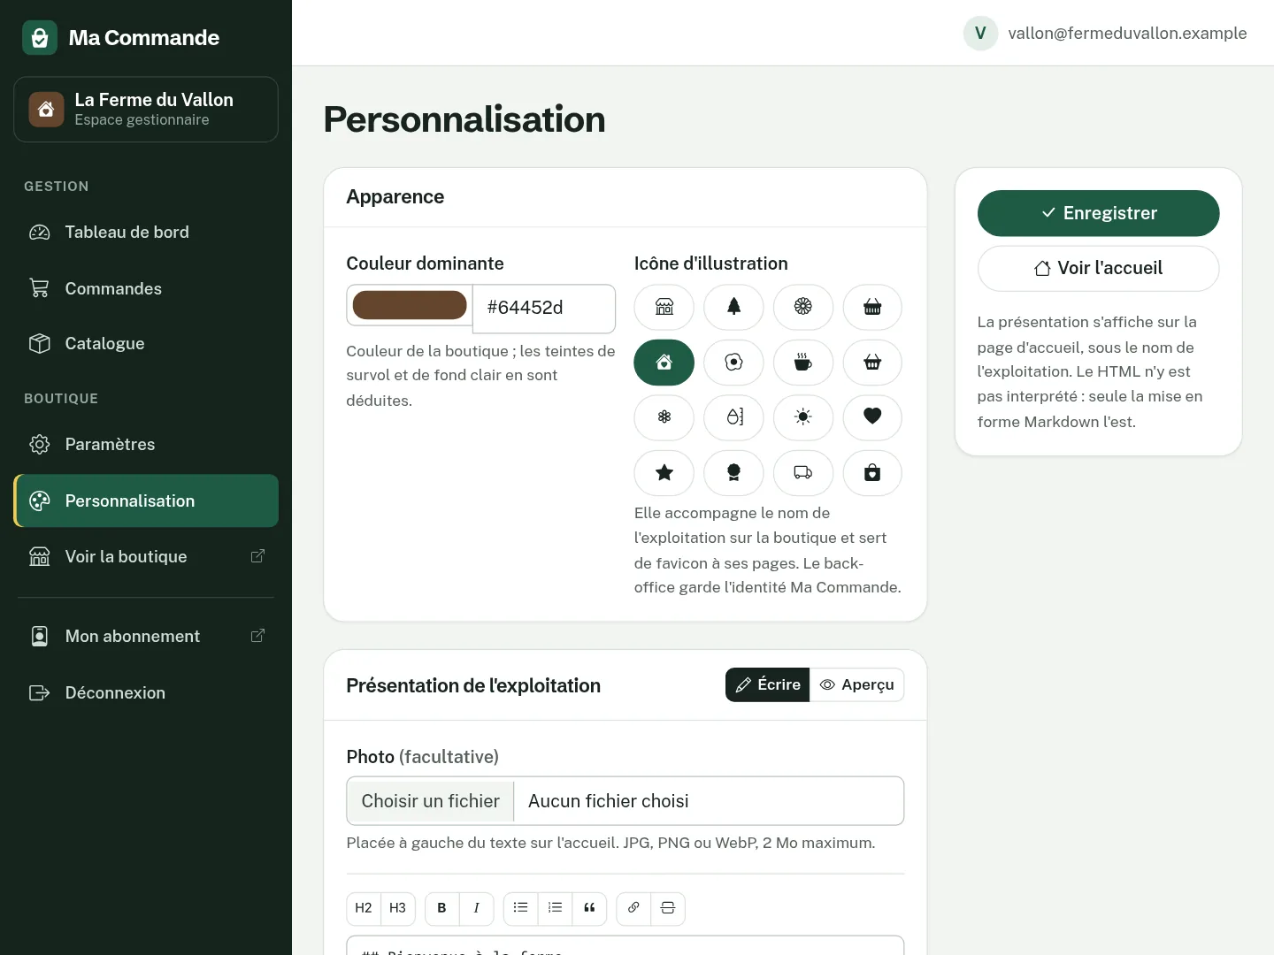Click the Enregistrer save button
1274x955 pixels.
pyautogui.click(x=1098, y=213)
